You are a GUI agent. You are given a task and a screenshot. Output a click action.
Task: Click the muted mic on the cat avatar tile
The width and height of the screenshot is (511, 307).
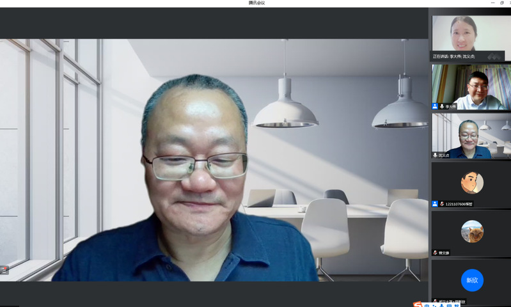[x=436, y=253]
